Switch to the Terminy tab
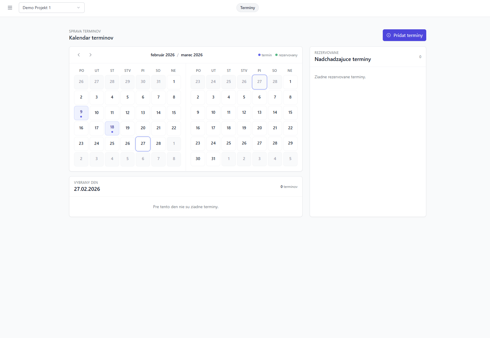This screenshot has height=338, width=490. pyautogui.click(x=247, y=8)
